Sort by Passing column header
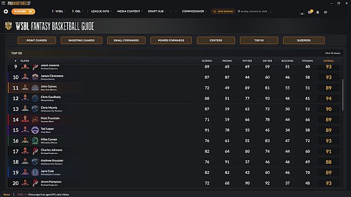 (227, 61)
